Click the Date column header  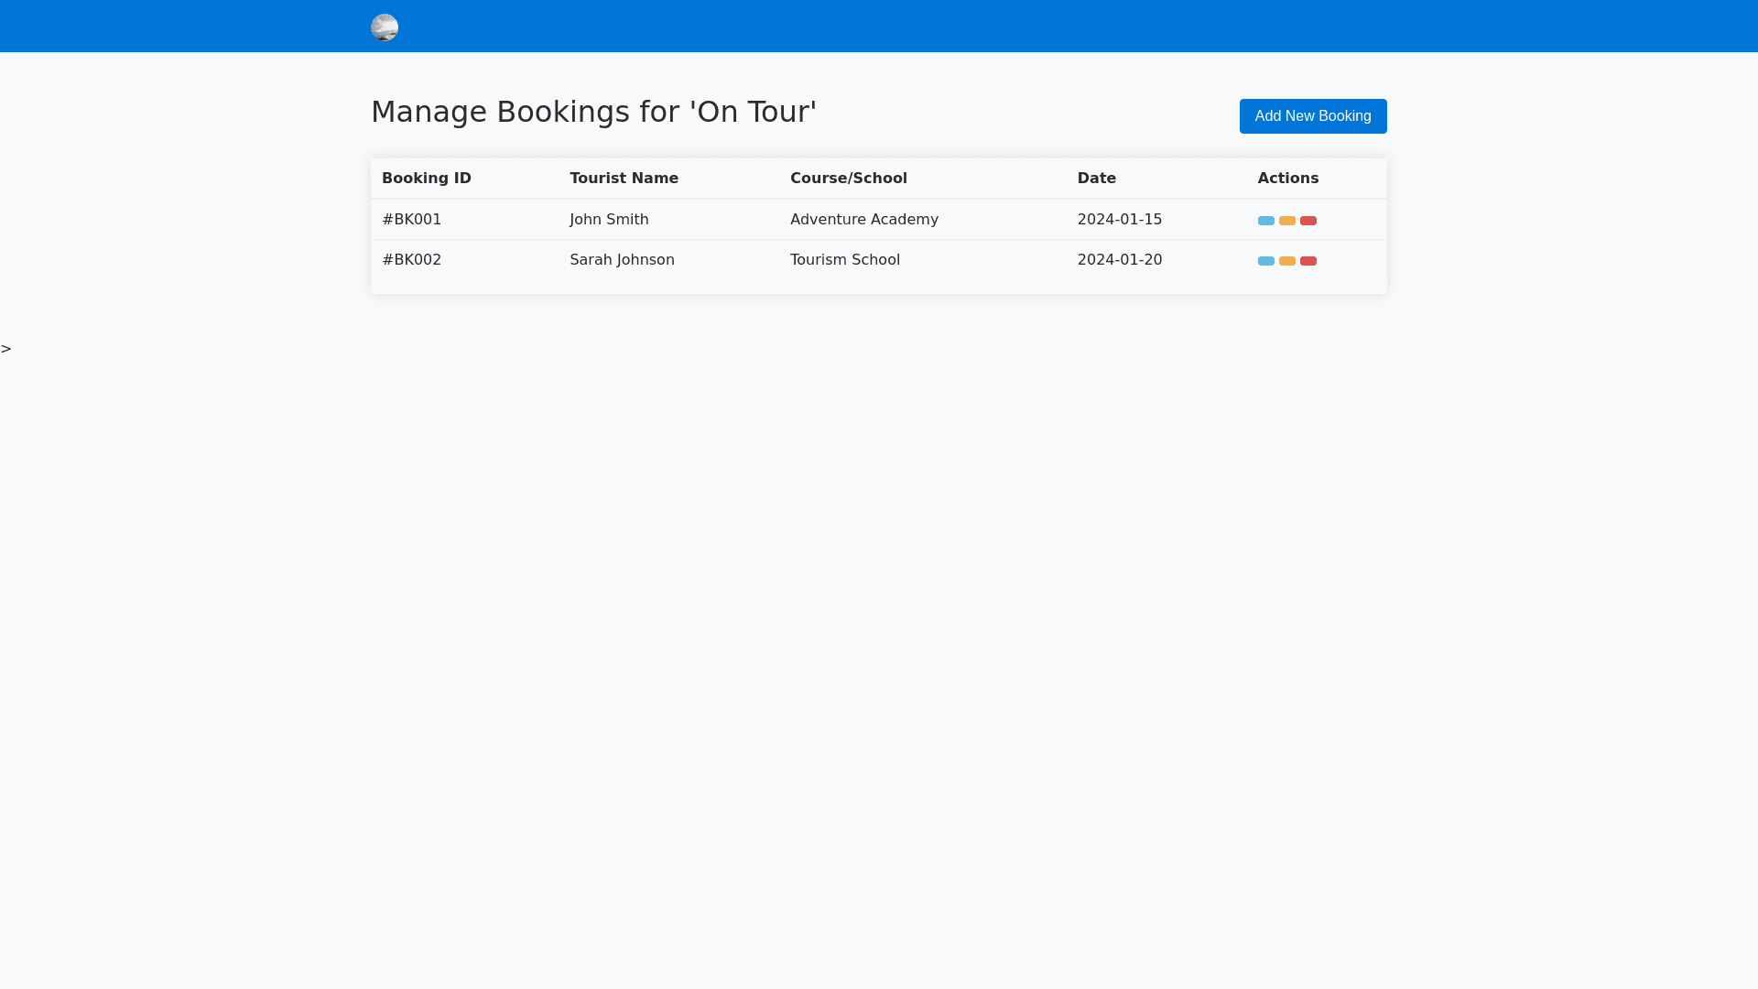coord(1096,179)
